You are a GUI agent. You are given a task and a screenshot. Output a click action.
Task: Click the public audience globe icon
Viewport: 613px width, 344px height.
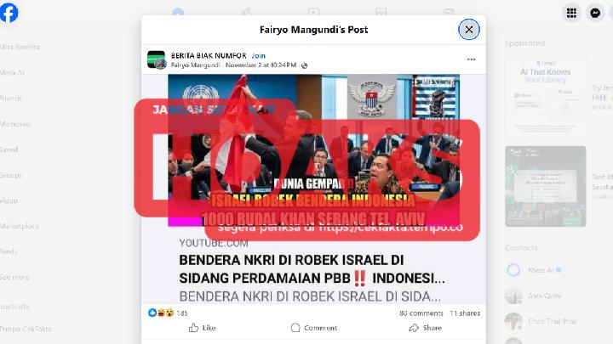(x=304, y=65)
